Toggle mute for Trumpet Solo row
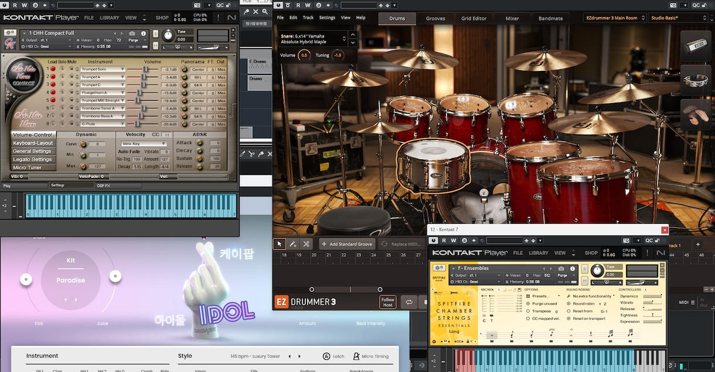Screen dimensions: 715x372 click(x=71, y=69)
